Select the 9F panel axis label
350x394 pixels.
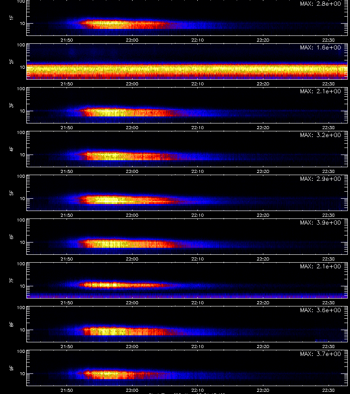(11, 368)
